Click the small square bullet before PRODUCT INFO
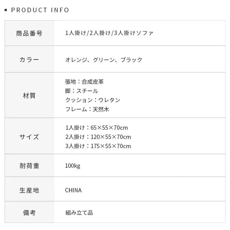This screenshot has height=230, width=230. [6, 10]
